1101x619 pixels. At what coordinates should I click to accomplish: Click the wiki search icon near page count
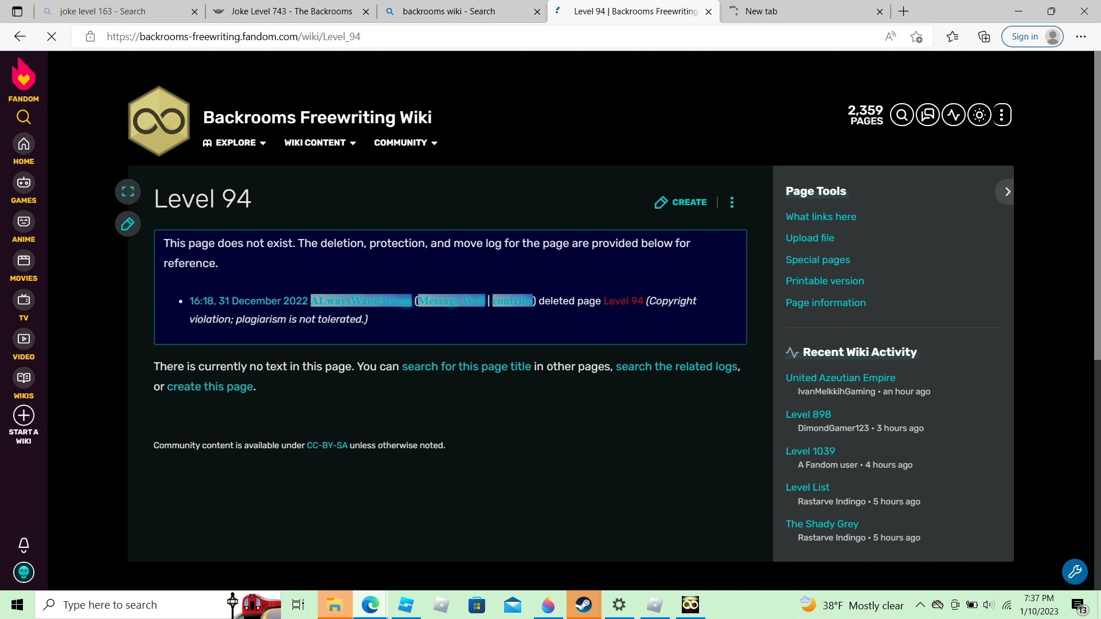901,115
